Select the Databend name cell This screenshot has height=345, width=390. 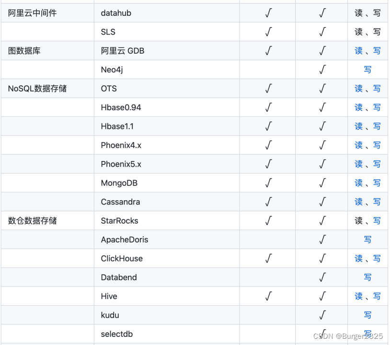(x=167, y=277)
